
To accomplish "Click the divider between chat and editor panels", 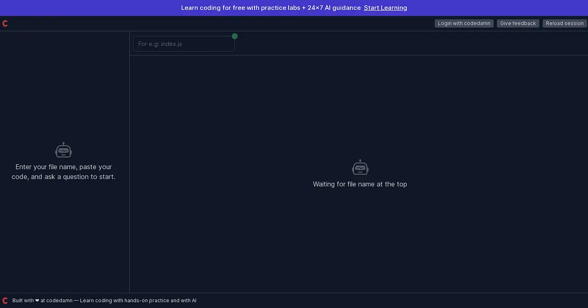I will (x=129, y=162).
